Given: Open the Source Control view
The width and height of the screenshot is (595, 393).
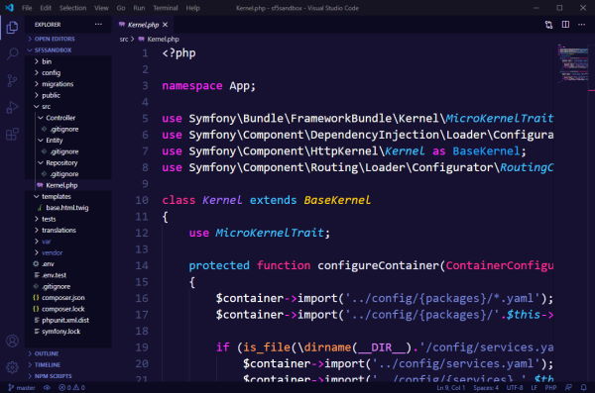Looking at the screenshot, I should pyautogui.click(x=12, y=81).
